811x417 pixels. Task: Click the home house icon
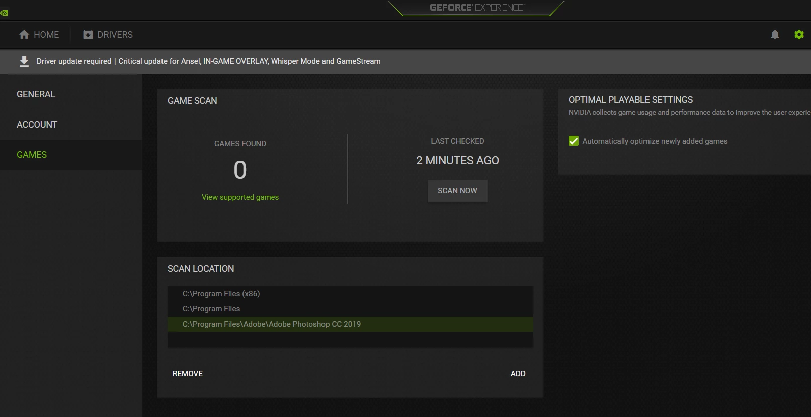(x=24, y=34)
